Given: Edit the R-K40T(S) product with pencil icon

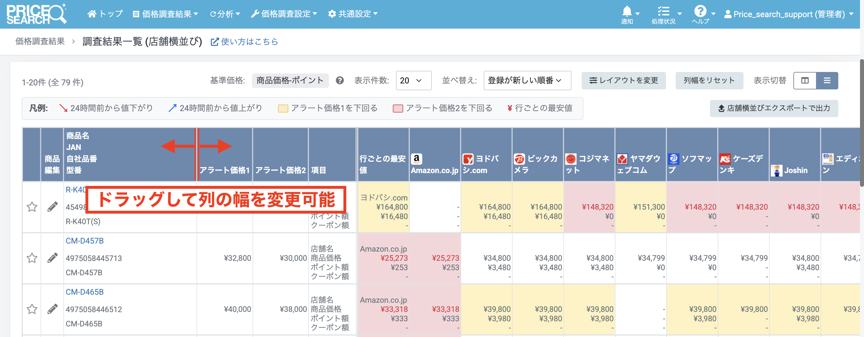Looking at the screenshot, I should tap(52, 207).
